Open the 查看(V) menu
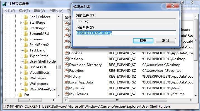The height and width of the screenshot is (111, 200). (39, 11)
